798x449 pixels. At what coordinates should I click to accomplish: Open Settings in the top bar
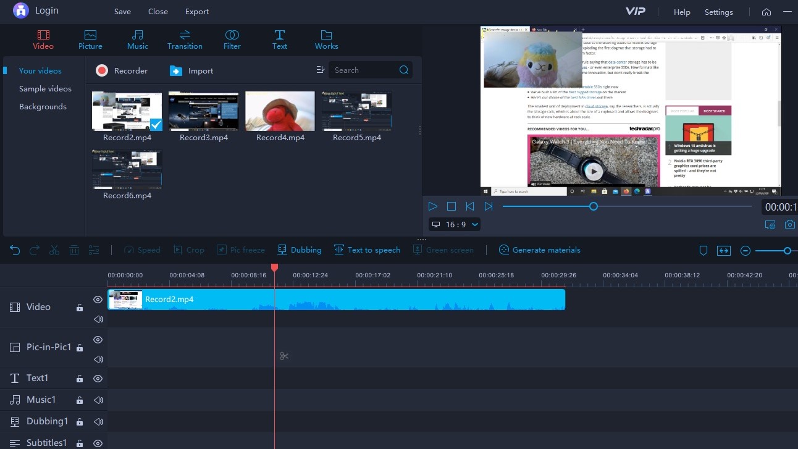719,12
